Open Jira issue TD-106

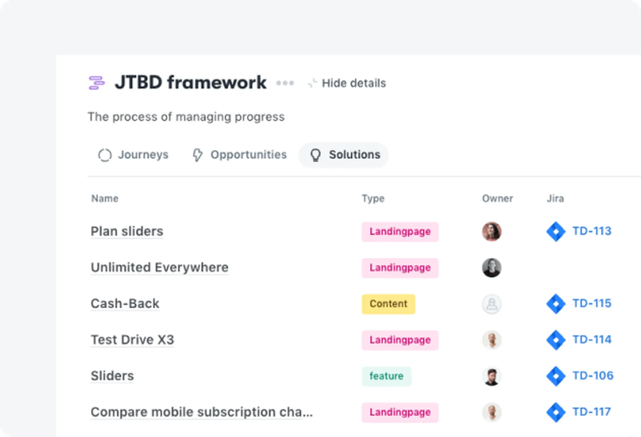click(593, 376)
